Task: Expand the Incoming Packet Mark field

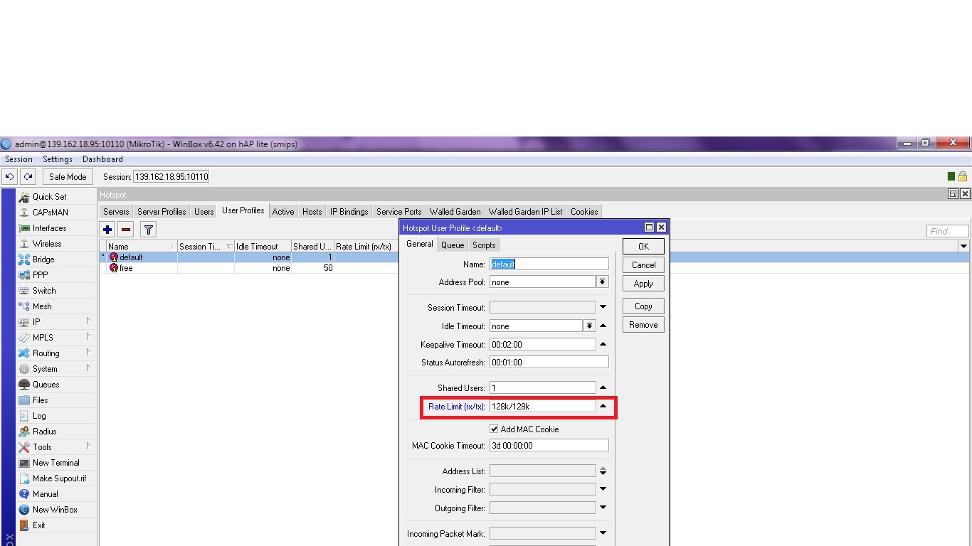Action: 603,533
